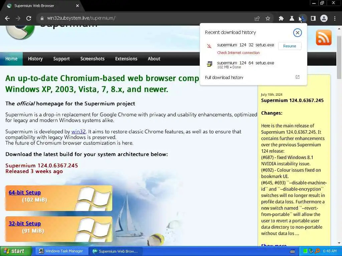The height and width of the screenshot is (256, 342).
Task: Close the Recent download history popup
Action: coord(297,33)
